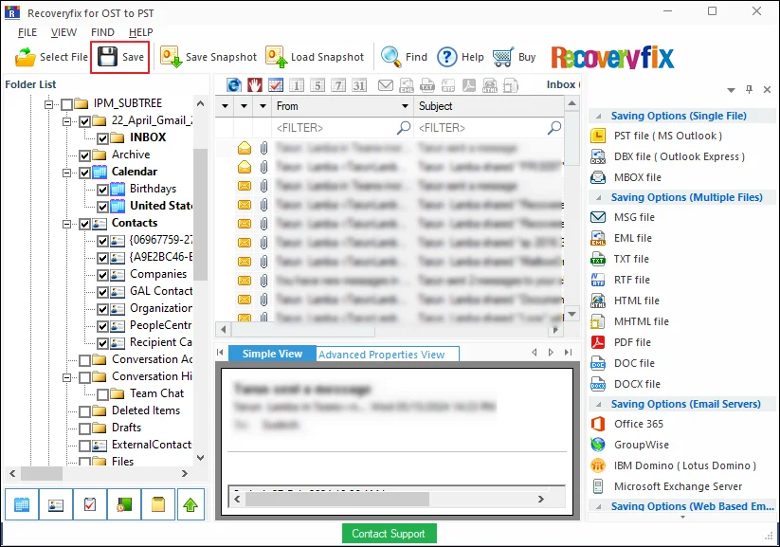Screen dimensions: 780x547
Task: Open the HELP menu
Action: 141,32
